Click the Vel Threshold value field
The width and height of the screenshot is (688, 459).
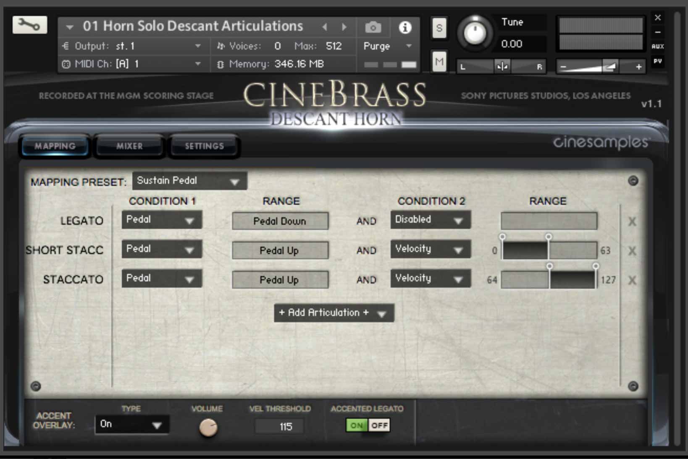click(278, 426)
